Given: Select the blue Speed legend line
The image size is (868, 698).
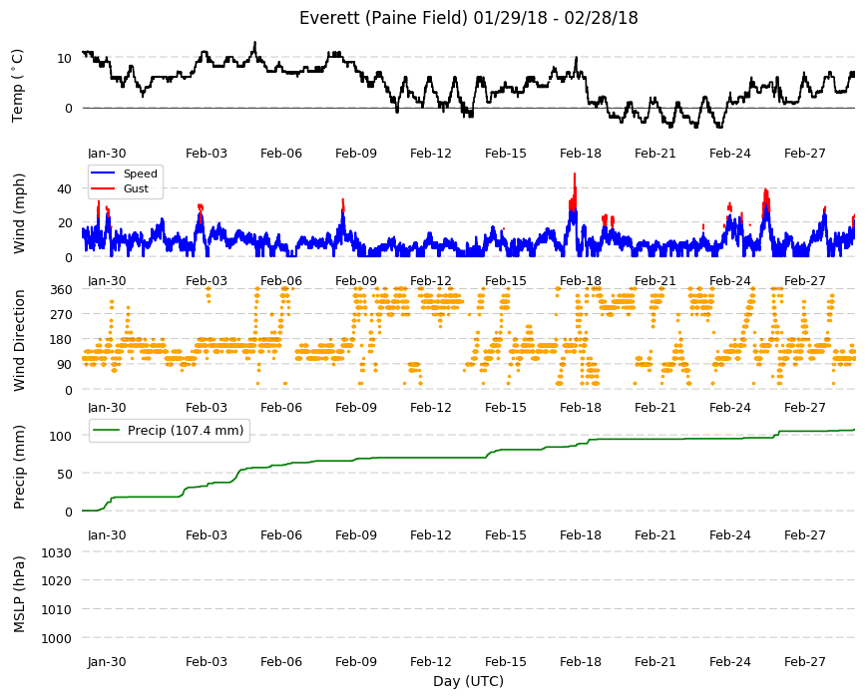Looking at the screenshot, I should [103, 174].
